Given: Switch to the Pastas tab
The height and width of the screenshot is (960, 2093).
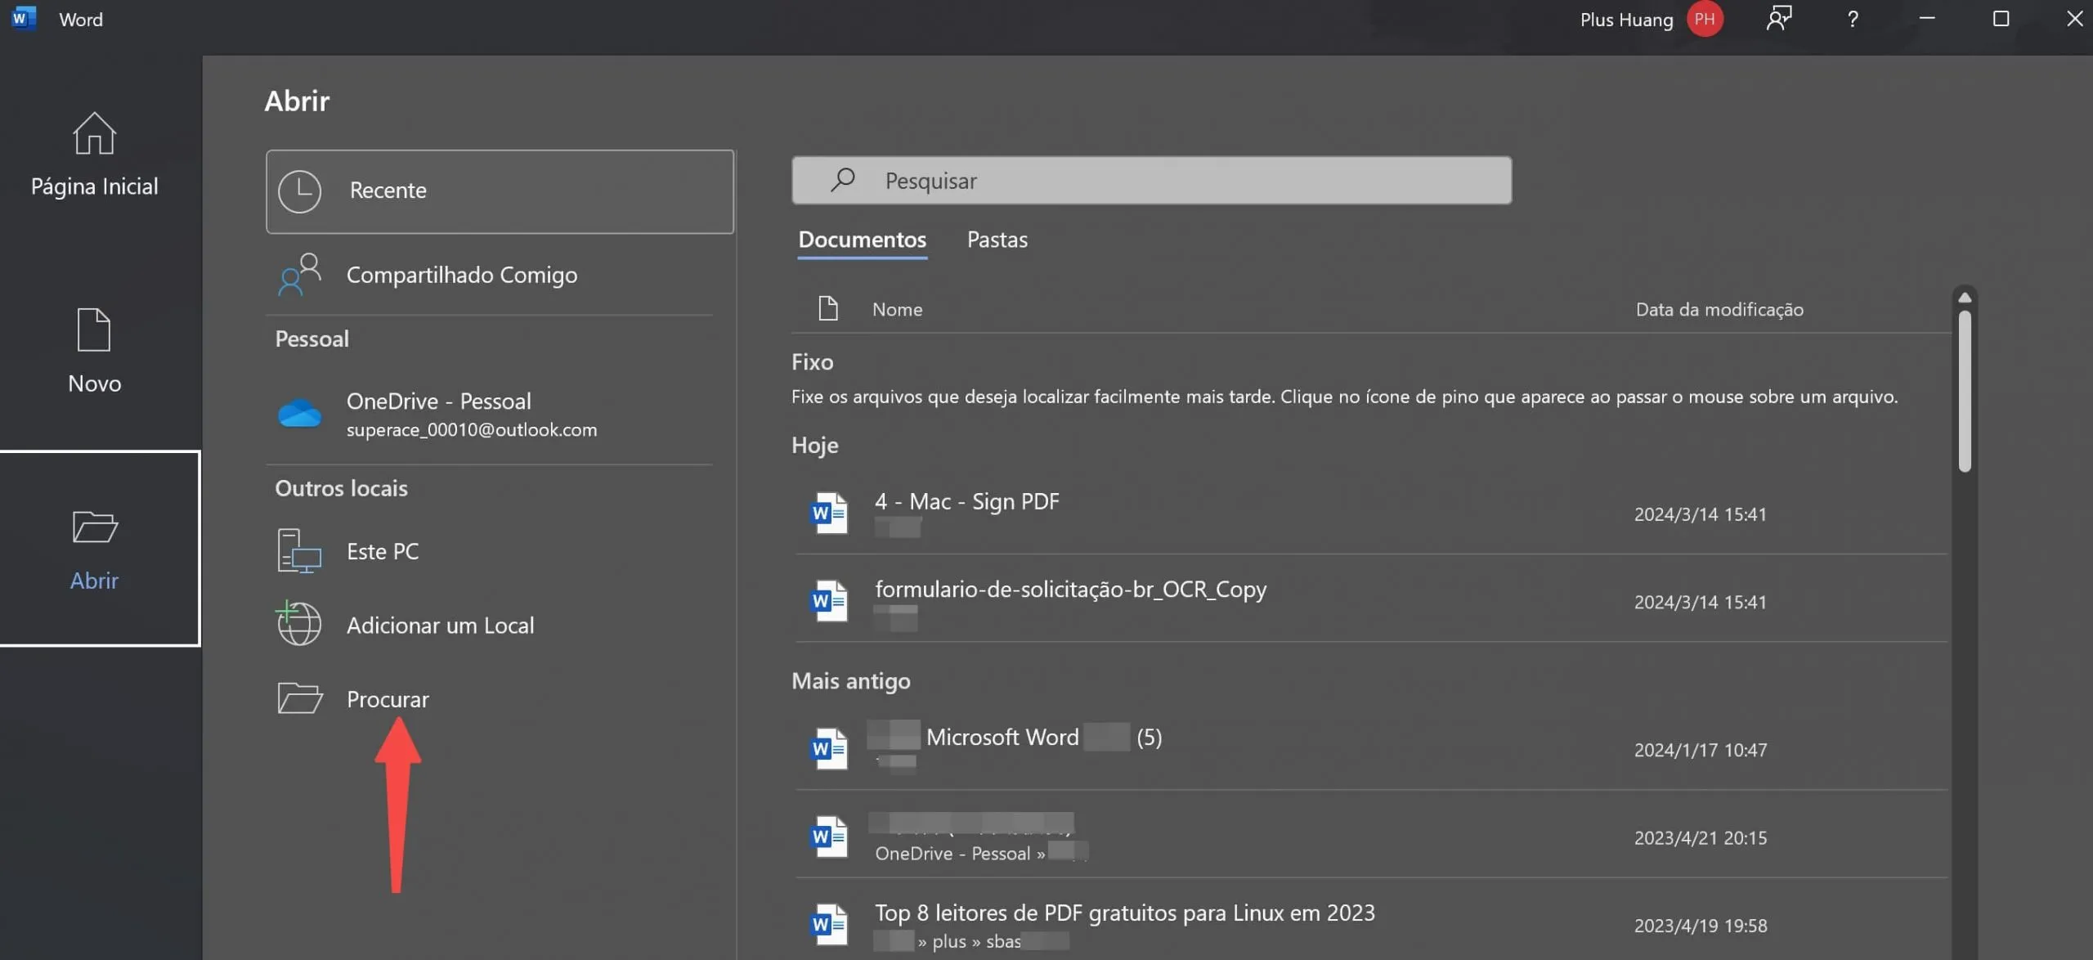Looking at the screenshot, I should 997,240.
